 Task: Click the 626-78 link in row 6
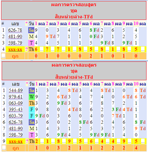coord(16,122)
